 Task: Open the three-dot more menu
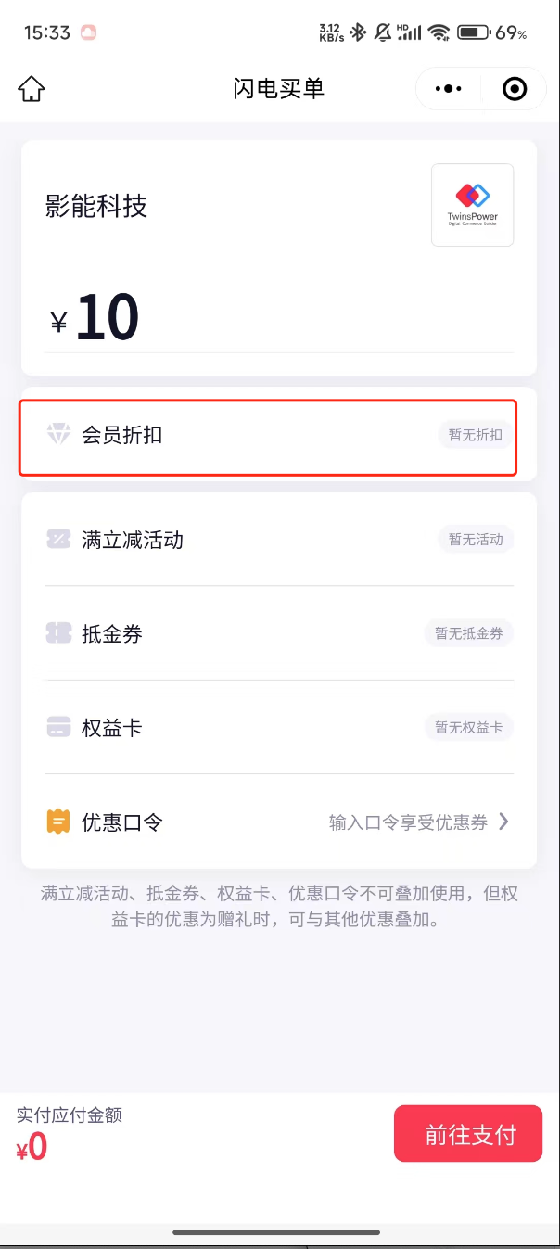click(449, 89)
